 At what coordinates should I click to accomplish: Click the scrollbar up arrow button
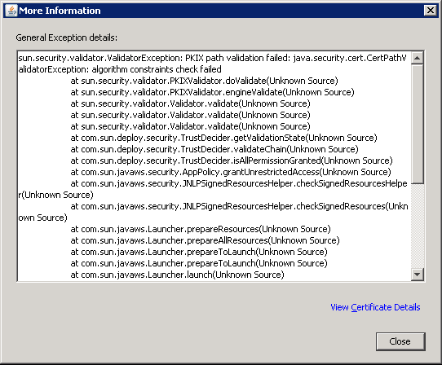pyautogui.click(x=418, y=59)
